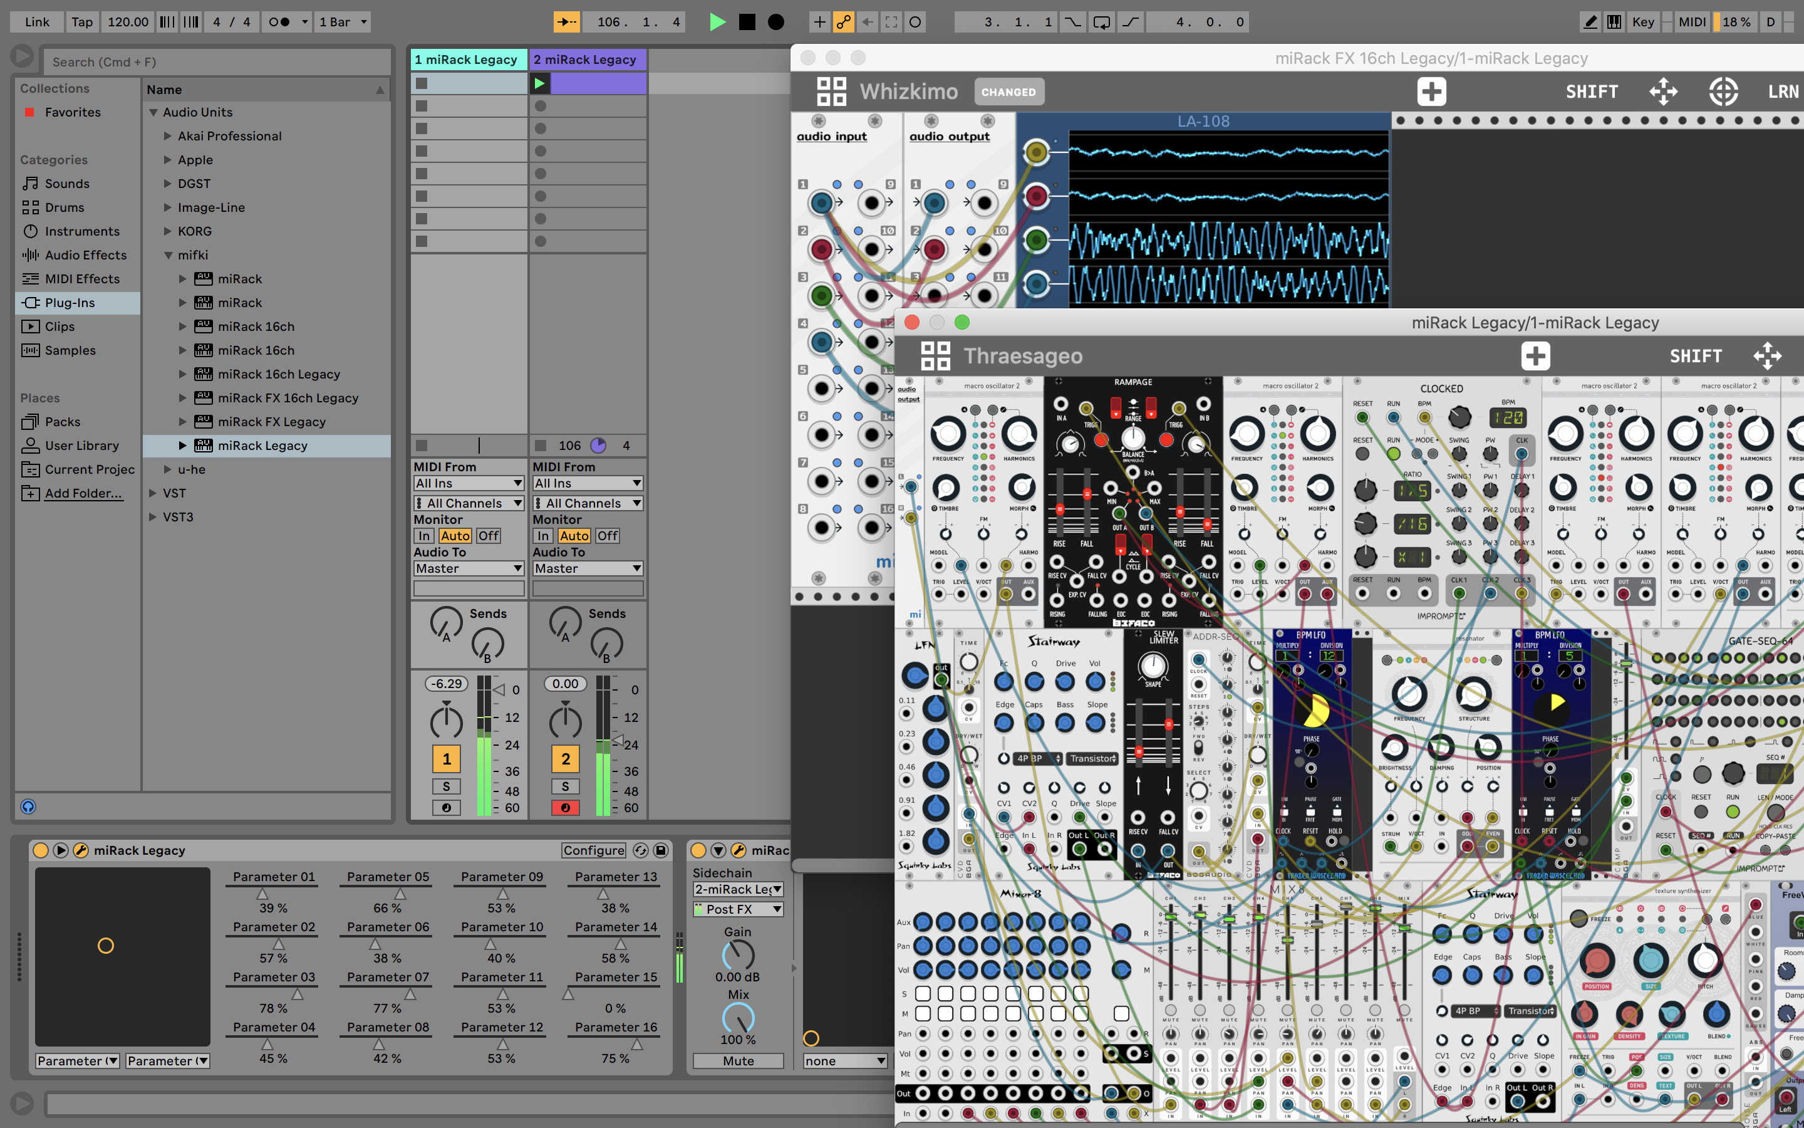Click the LRN icon in miRack FX header
The width and height of the screenshot is (1804, 1128).
(x=1783, y=91)
